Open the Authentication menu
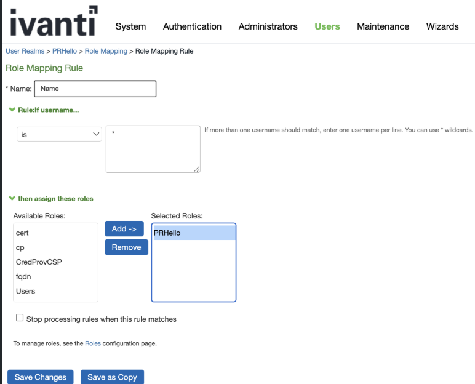The width and height of the screenshot is (475, 384). (192, 26)
